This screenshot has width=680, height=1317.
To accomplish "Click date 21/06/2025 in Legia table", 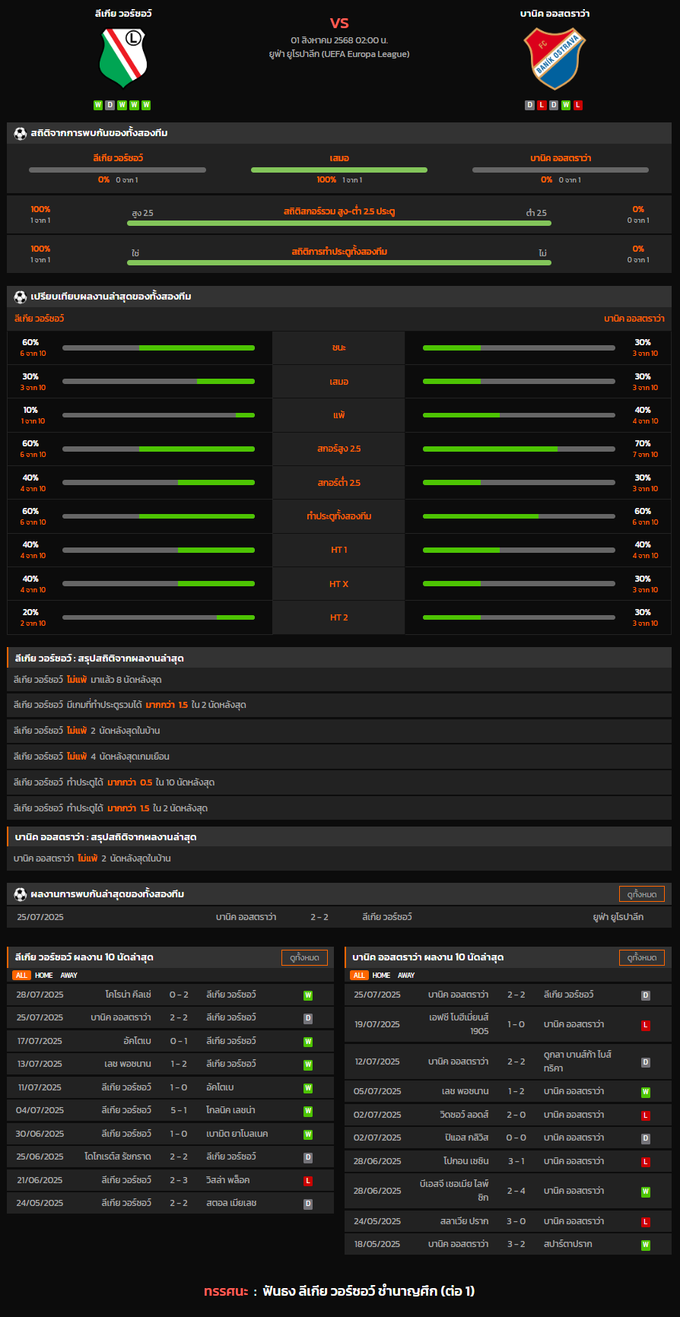I will 40,1181.
